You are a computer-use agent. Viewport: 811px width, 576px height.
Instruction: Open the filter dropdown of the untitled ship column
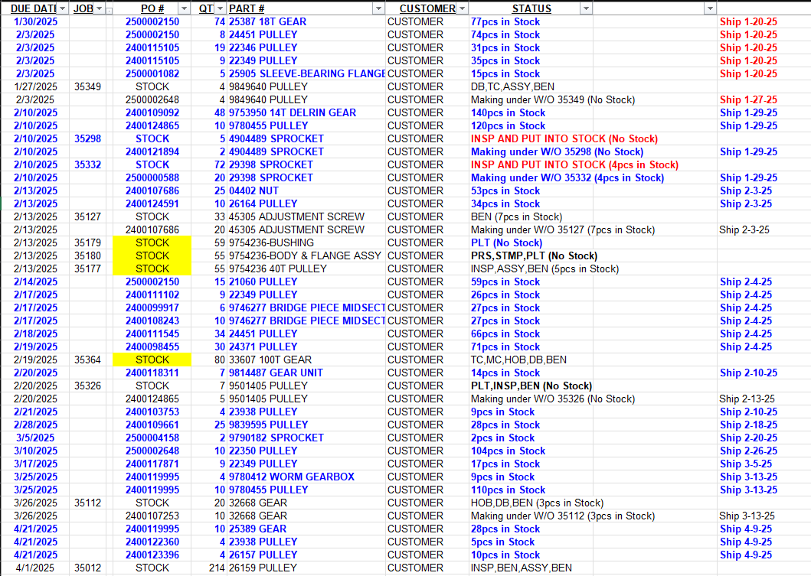click(710, 8)
